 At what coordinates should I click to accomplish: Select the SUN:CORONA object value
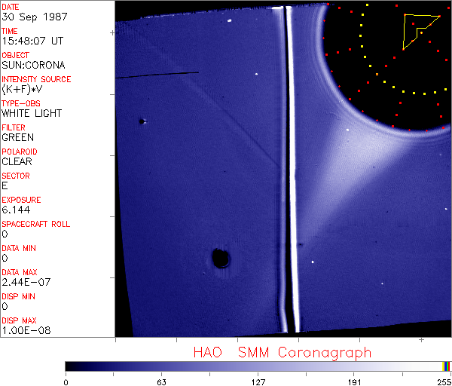tap(33, 65)
